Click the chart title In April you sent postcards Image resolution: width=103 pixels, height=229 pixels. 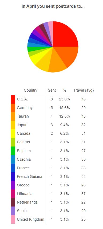[x=53, y=6]
